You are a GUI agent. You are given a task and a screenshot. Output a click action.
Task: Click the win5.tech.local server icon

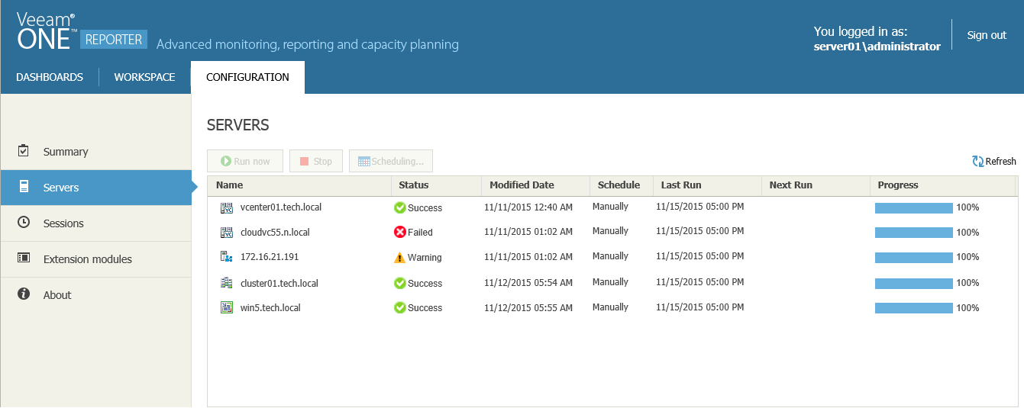point(226,308)
